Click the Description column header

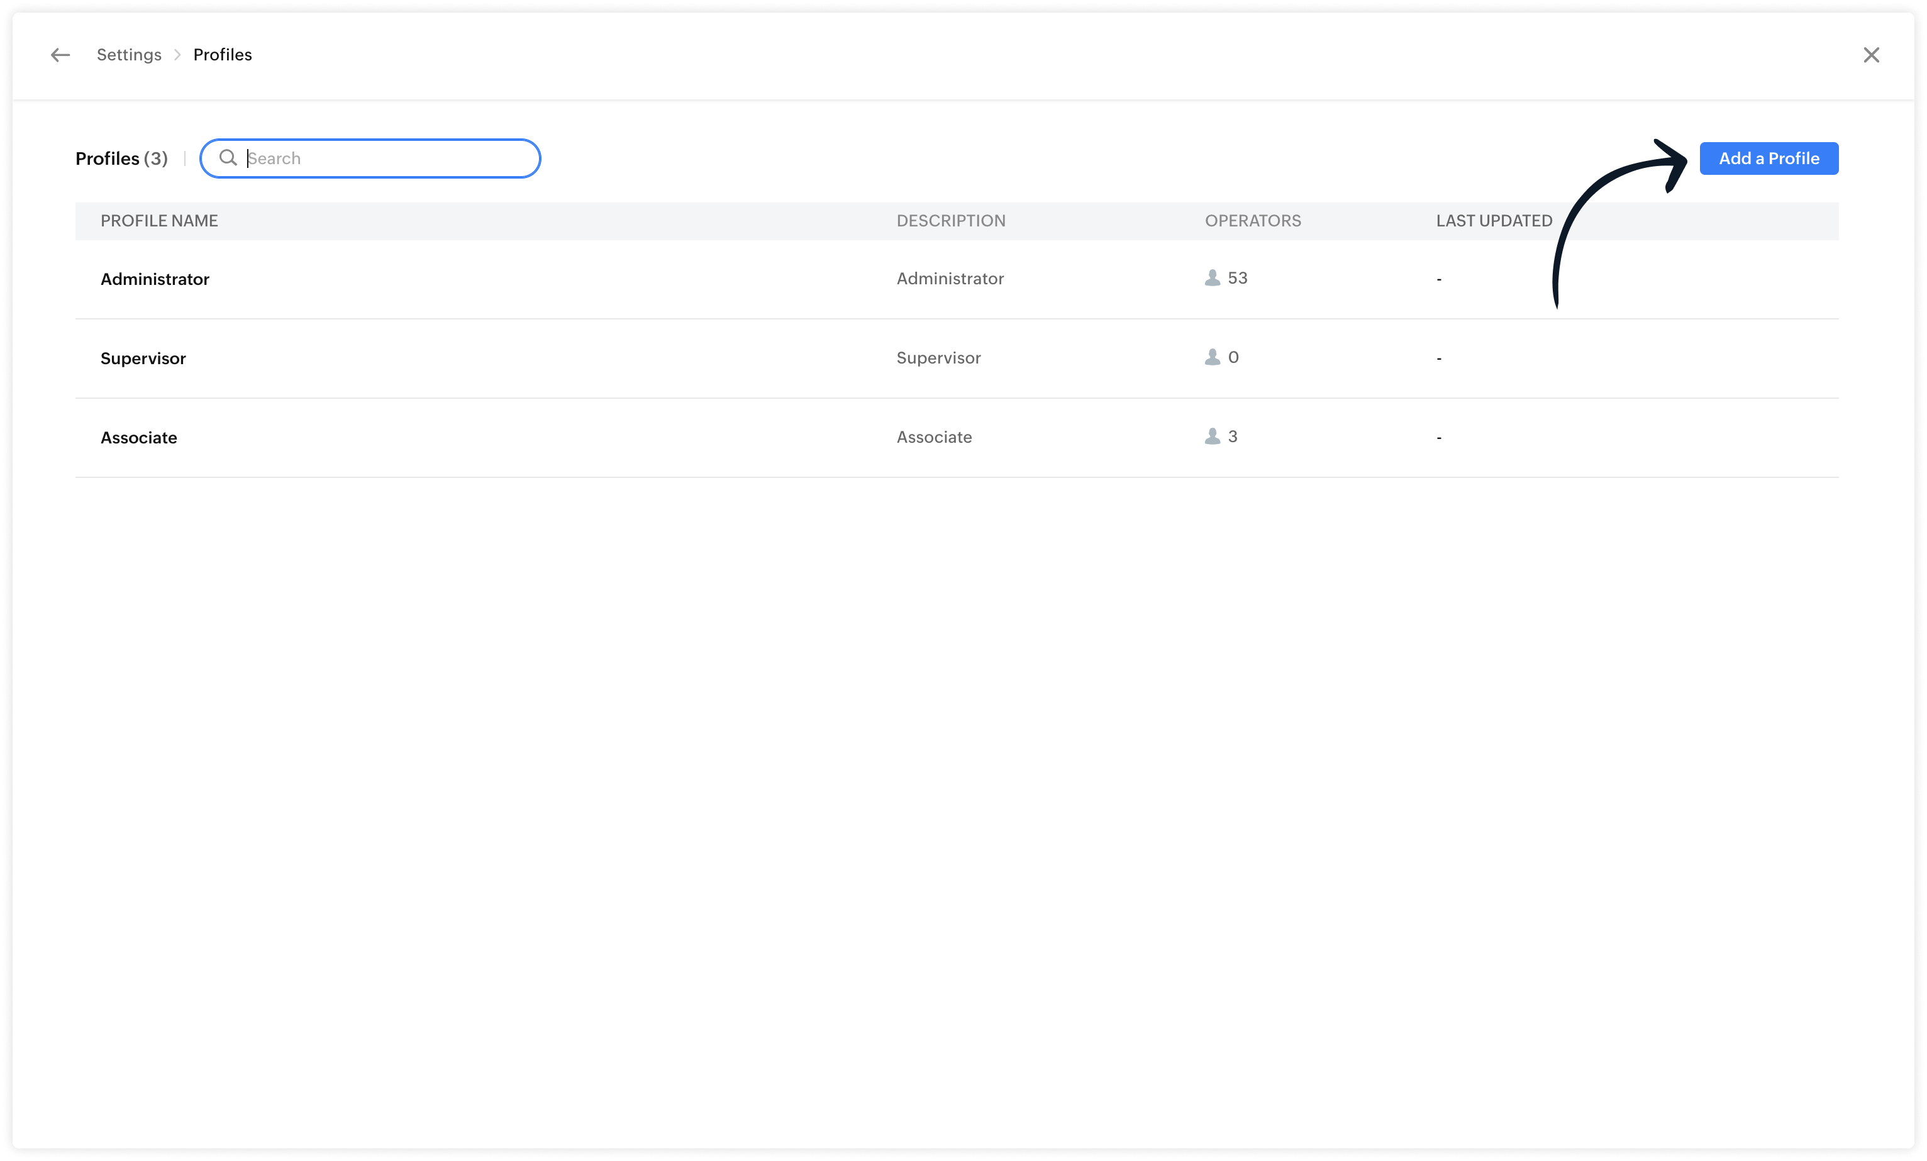[x=950, y=221]
